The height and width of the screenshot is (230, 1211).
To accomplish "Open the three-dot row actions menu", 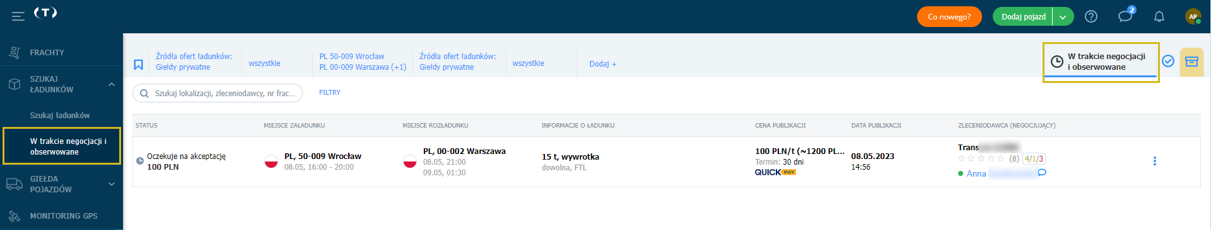I will [1155, 161].
